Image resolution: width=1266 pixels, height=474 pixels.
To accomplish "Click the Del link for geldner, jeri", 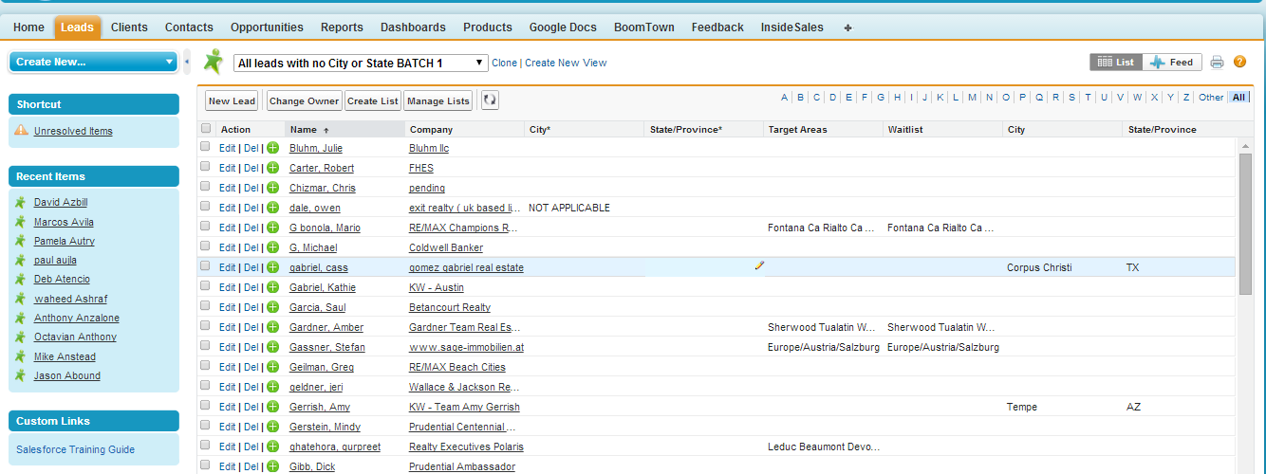I will [x=251, y=387].
